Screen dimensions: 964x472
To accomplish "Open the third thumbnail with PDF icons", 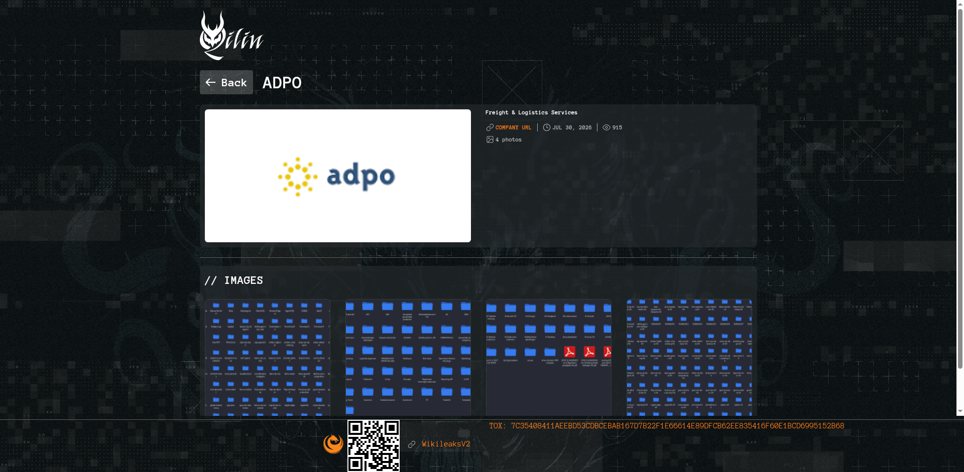I will coord(549,358).
